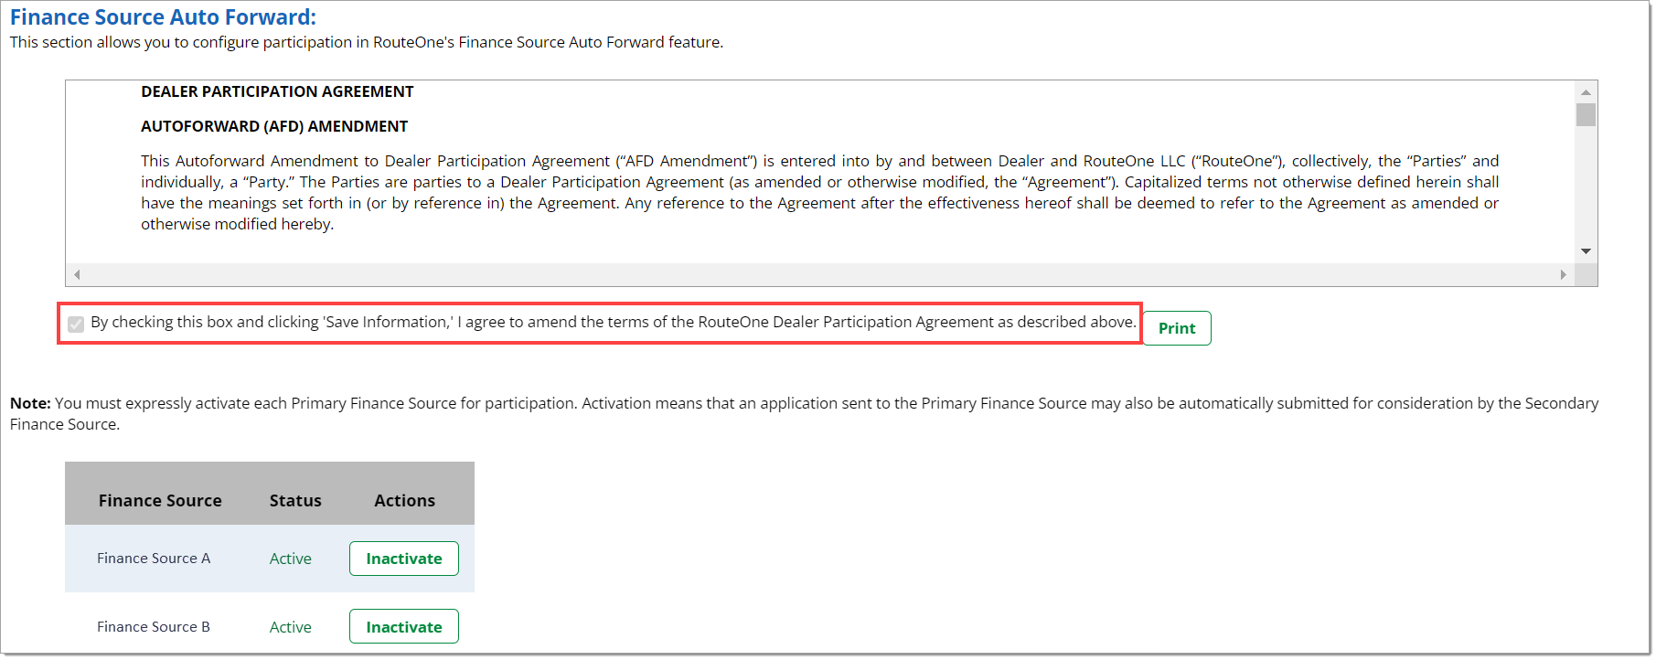Screen dimensions: 1656x660
Task: Click the Autoforward (AFD) Amendment subheading
Action: (274, 126)
